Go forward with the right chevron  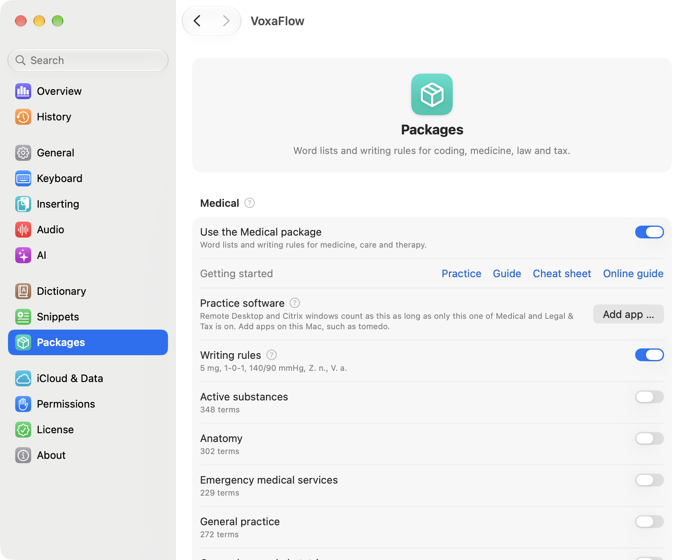tap(226, 21)
